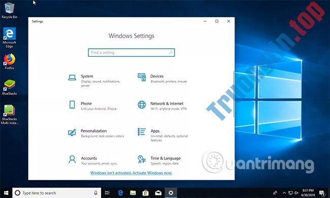This screenshot has width=330, height=198.
Task: Minimize the Settings window
Action: click(x=205, y=21)
